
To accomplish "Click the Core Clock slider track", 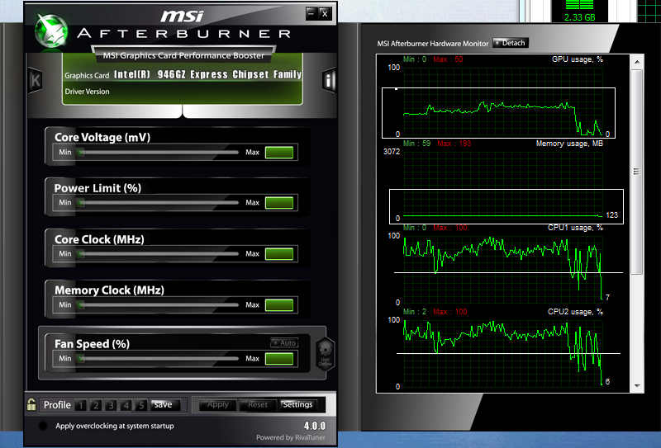I will pyautogui.click(x=158, y=254).
